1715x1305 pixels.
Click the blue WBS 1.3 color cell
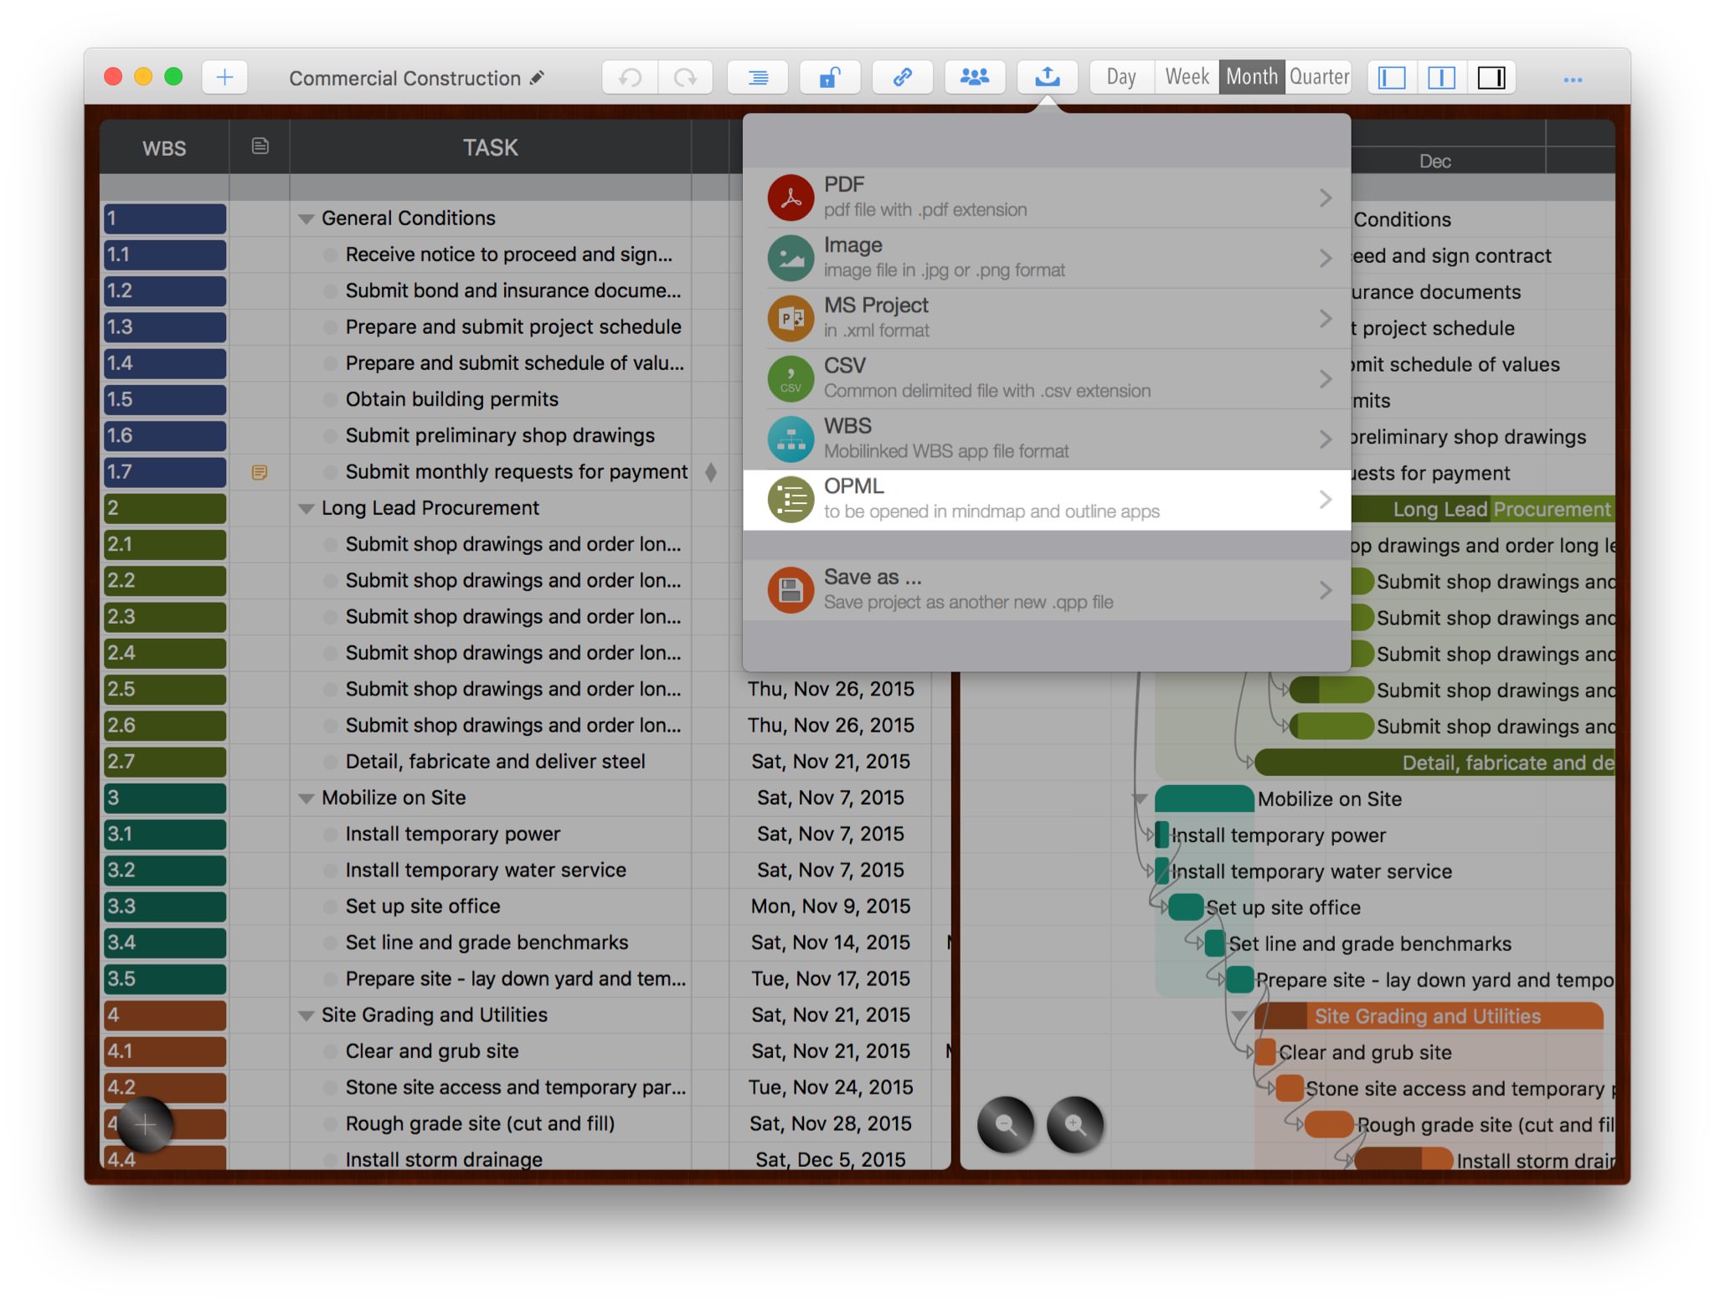[165, 327]
